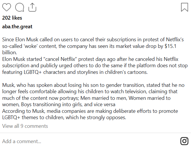Screen dimensions: 191x148
Task: Open the aba.the.great profile
Action: click(x=17, y=27)
